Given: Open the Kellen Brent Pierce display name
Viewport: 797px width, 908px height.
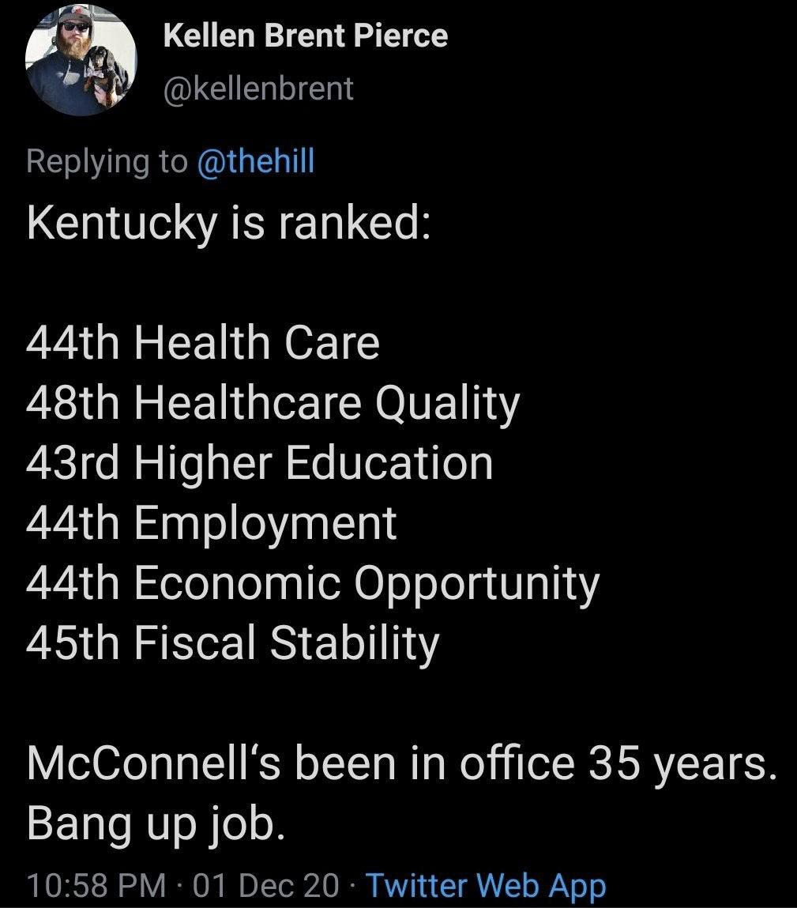Looking at the screenshot, I should 305,36.
